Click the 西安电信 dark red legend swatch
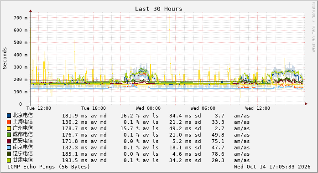Viewport: 318px width, 173px height. (9, 141)
